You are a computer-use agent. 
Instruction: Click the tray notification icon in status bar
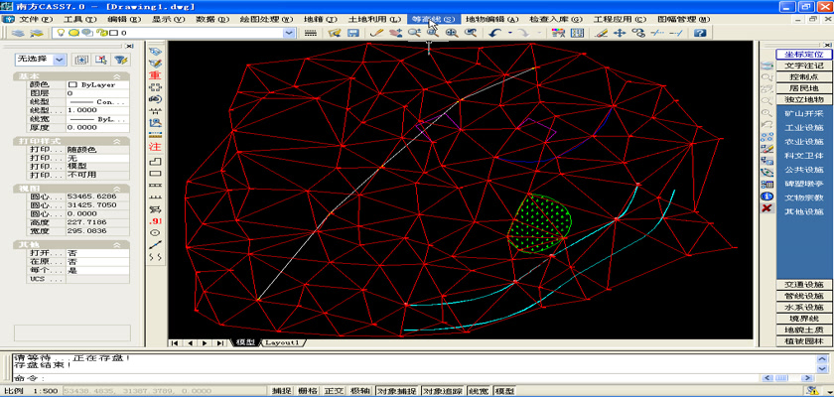(813, 391)
